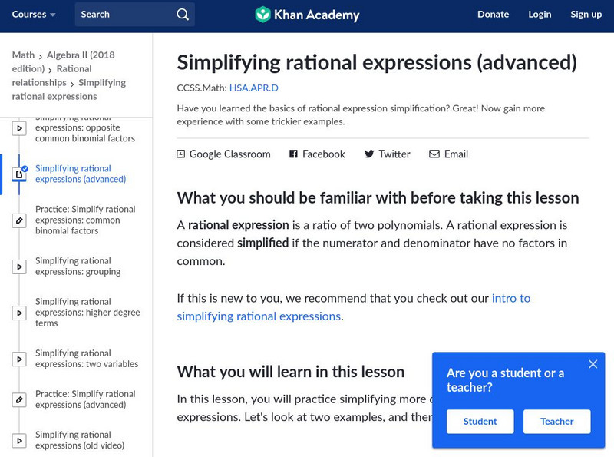Open higher degree terms lesson title
This screenshot has height=457, width=614.
pos(87,313)
